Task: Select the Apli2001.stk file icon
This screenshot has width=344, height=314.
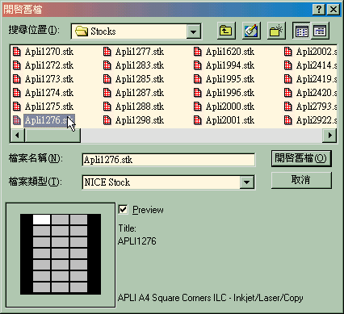Action: click(x=198, y=120)
